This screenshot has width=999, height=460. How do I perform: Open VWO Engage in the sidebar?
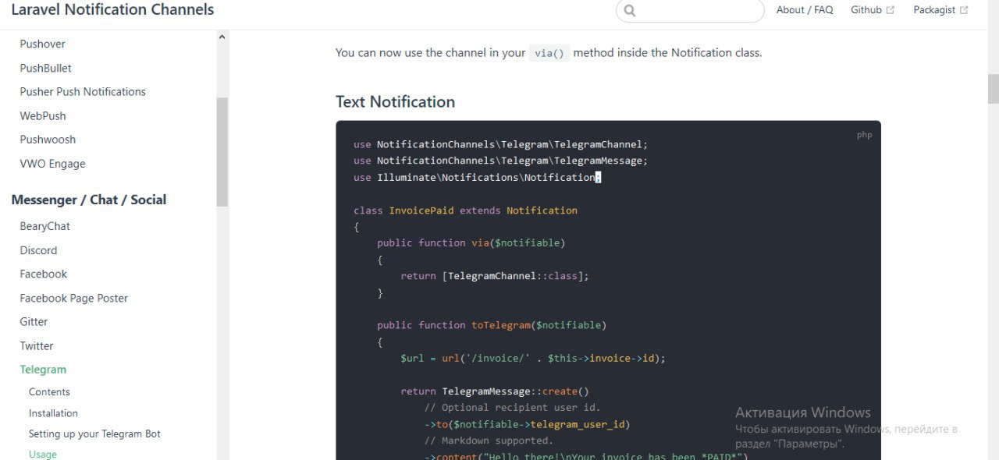[x=52, y=164]
